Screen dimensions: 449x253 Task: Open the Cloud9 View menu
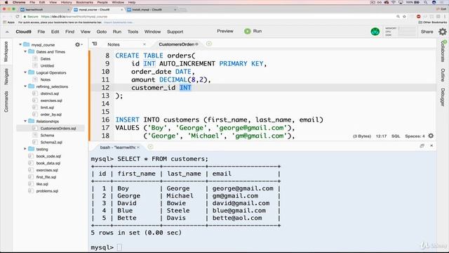point(86,32)
